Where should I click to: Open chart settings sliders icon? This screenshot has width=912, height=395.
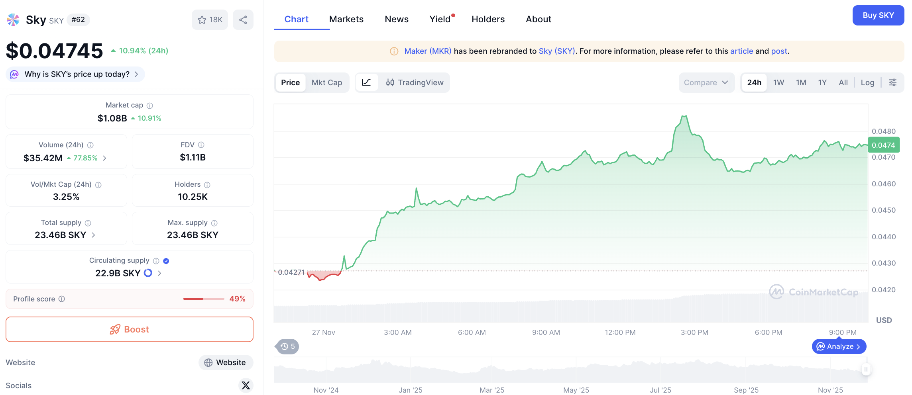tap(892, 82)
